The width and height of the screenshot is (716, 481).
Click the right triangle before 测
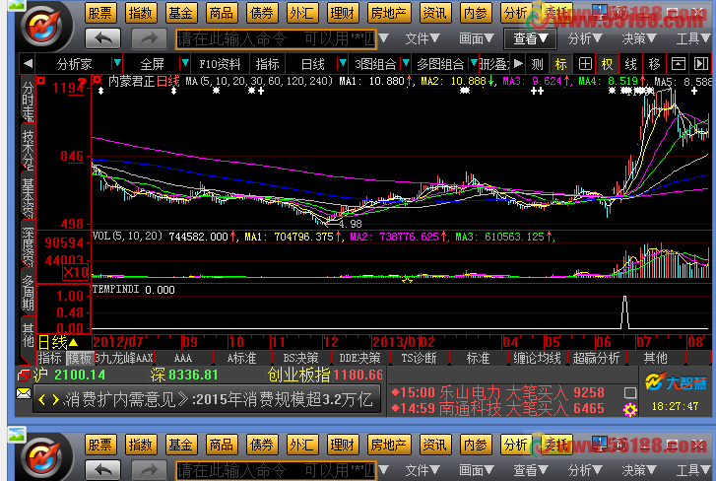[x=518, y=64]
